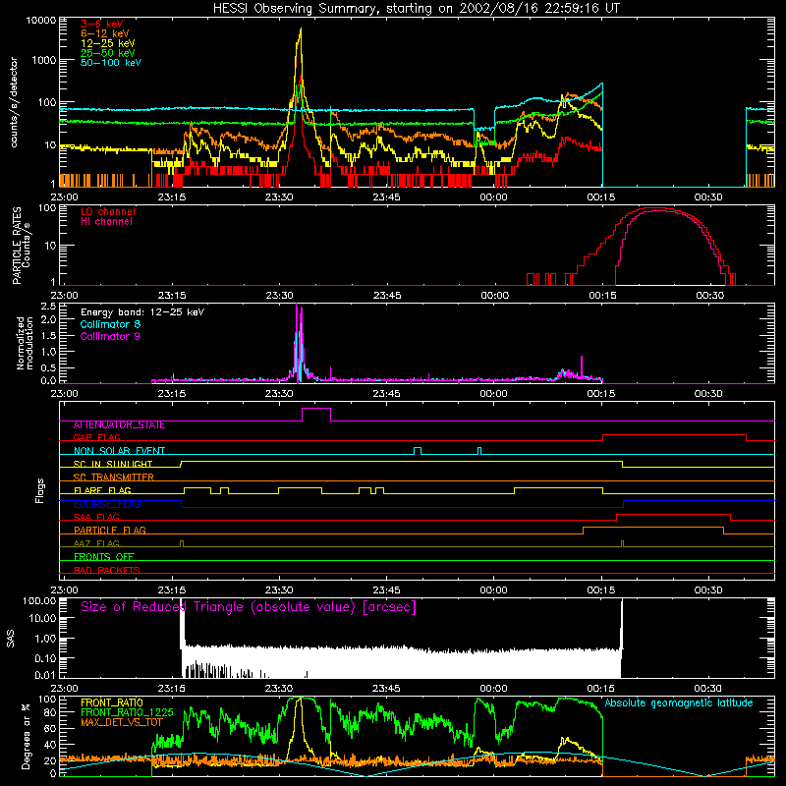Viewport: 786px width, 786px height.
Task: Click the NON_SOLAR_EVENT flag label
Action: point(119,451)
